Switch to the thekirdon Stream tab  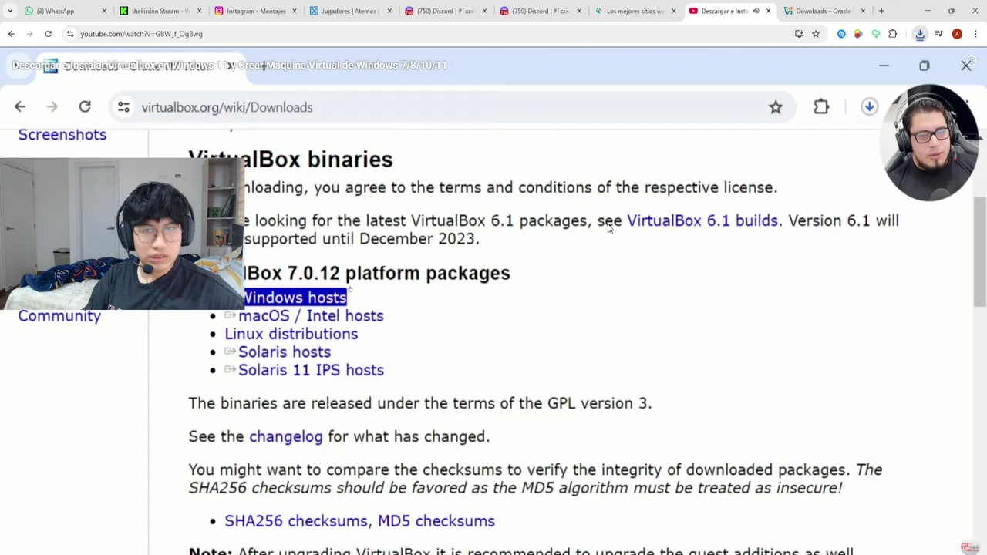(160, 11)
